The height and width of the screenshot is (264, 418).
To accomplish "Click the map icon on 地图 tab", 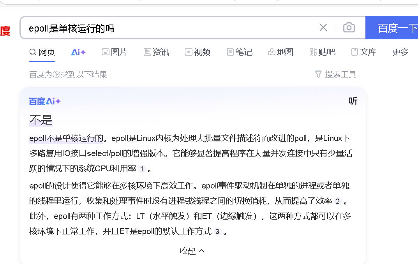I will (x=272, y=52).
